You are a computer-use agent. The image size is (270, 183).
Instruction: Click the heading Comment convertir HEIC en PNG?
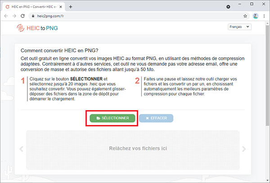coord(59,50)
